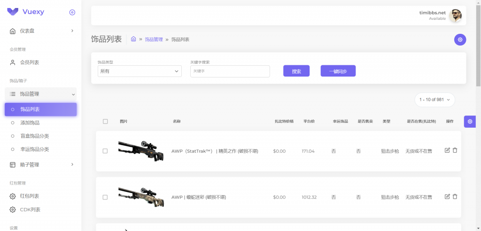This screenshot has height=231, width=481.
Task: Click the timibbs.net username
Action: click(x=433, y=13)
